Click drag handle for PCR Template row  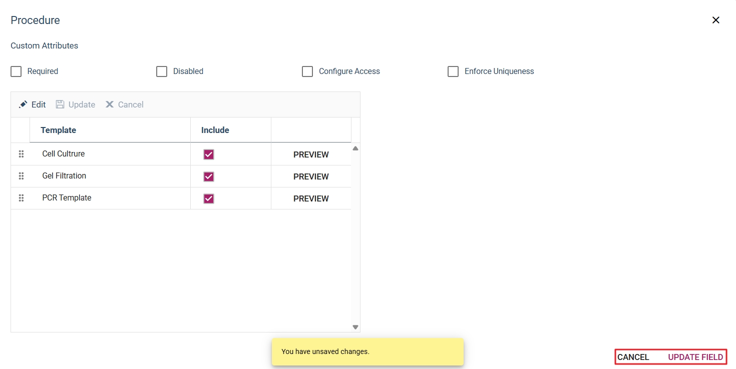point(21,198)
